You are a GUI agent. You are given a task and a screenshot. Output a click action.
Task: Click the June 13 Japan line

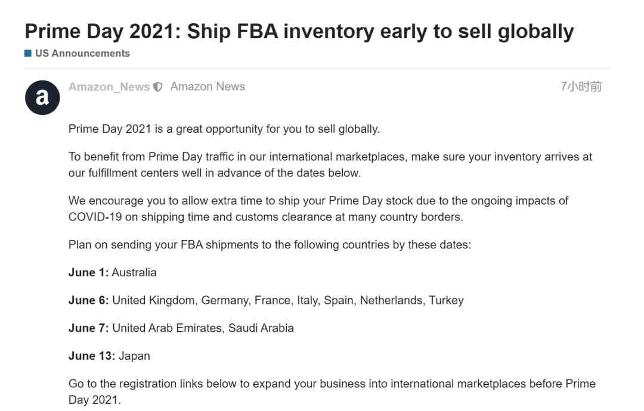109,356
